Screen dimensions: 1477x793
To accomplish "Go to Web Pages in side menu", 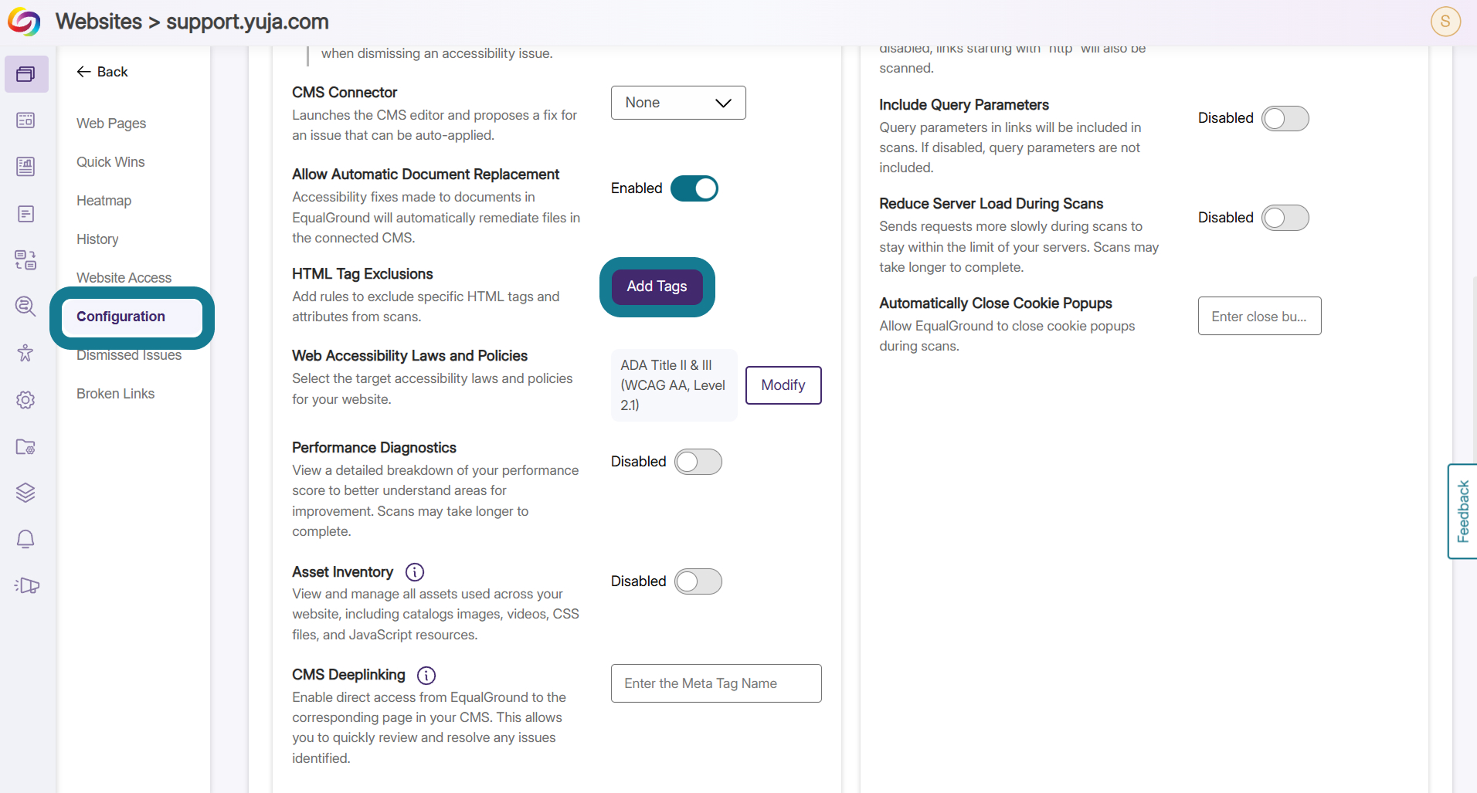I will pos(111,124).
